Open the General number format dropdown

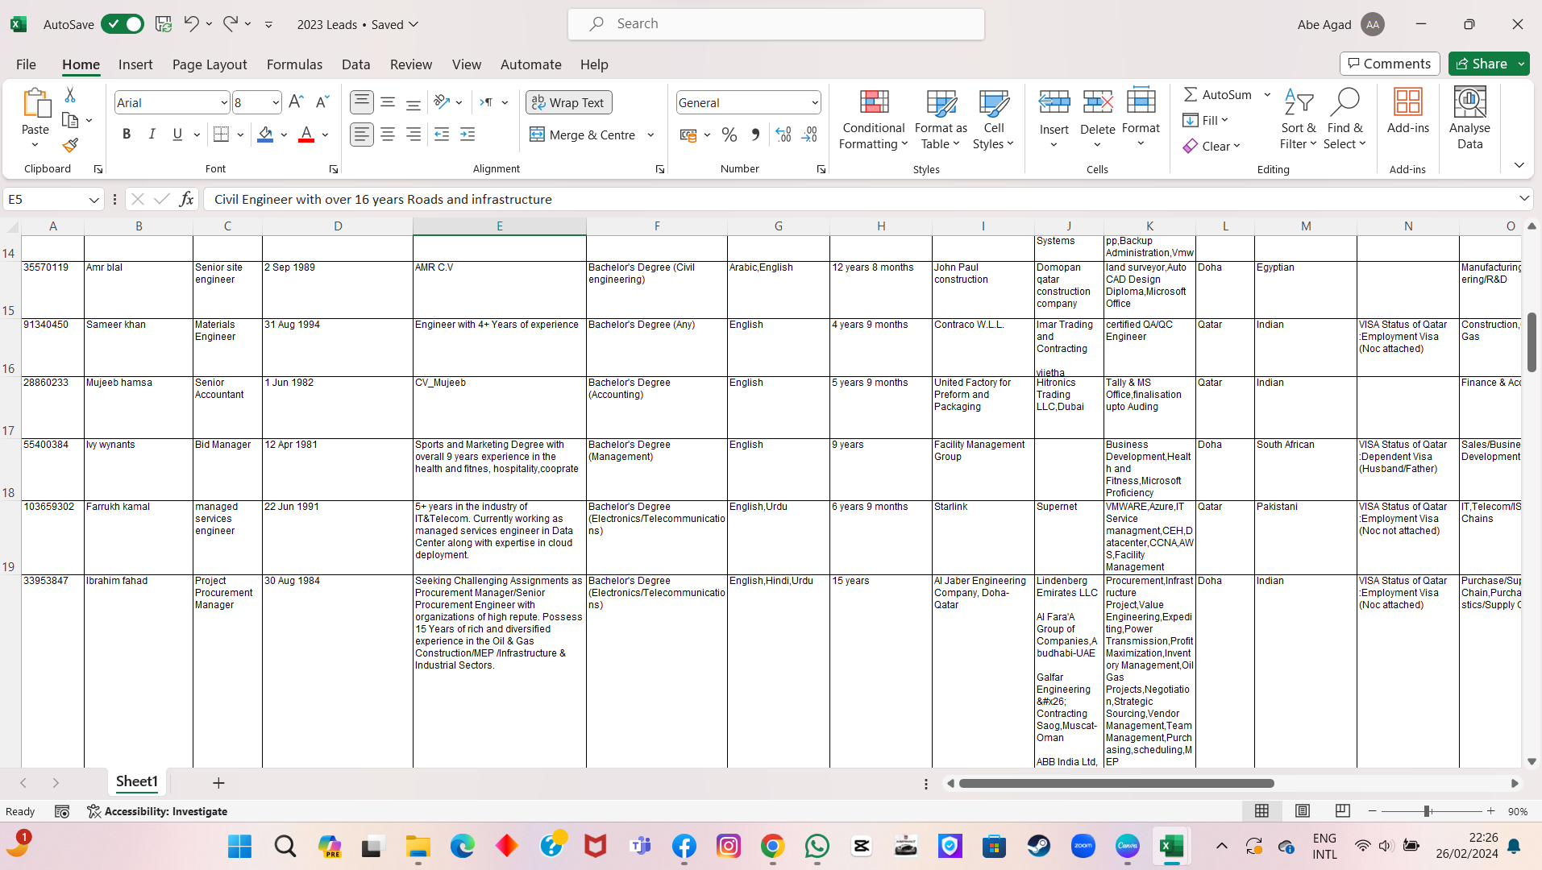815,103
